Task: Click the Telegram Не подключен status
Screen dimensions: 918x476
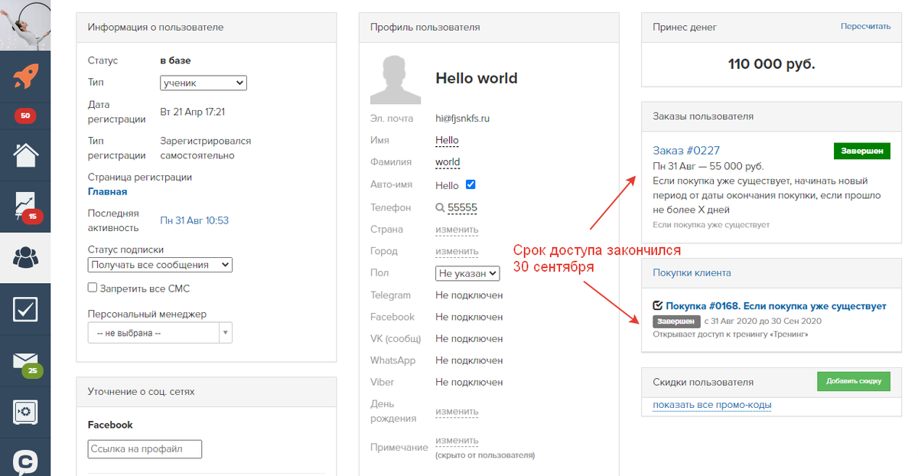Action: (x=469, y=295)
